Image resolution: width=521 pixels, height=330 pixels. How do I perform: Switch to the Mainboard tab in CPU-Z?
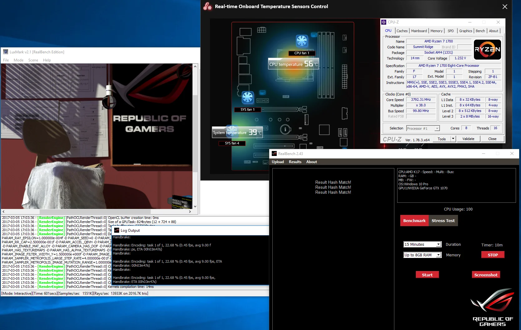[419, 31]
